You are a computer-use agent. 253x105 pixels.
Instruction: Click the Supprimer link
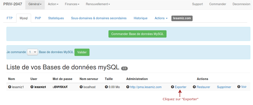pyautogui.click(x=224, y=87)
